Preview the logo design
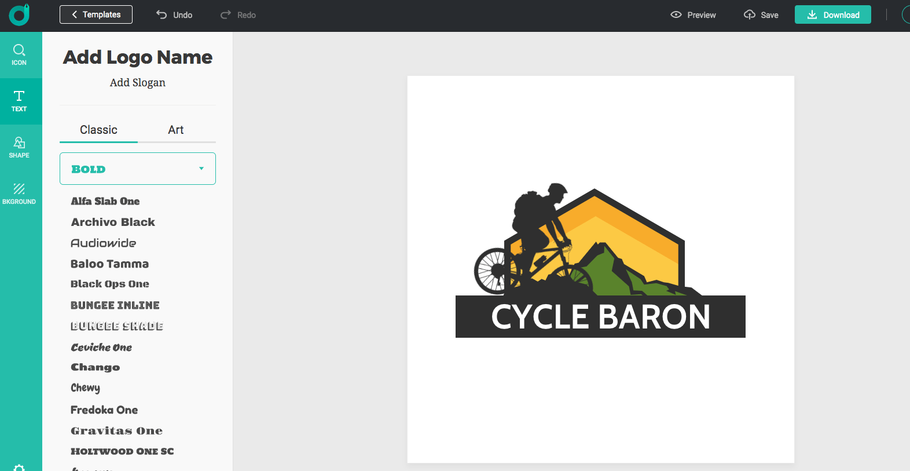The height and width of the screenshot is (471, 910). (x=693, y=15)
